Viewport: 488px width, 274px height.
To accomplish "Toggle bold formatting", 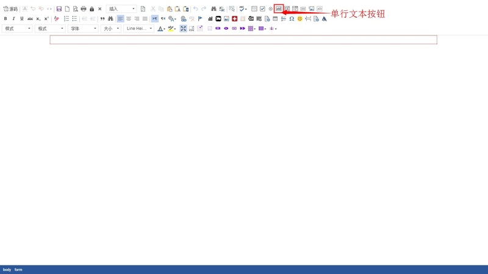I will coord(5,19).
